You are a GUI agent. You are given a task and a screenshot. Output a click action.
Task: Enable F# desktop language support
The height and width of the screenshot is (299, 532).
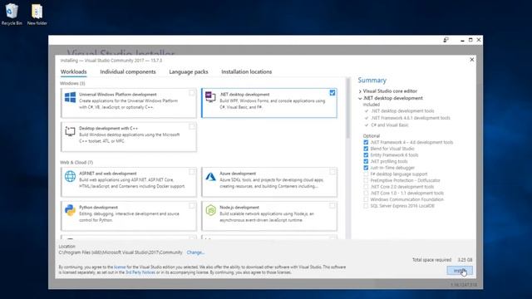click(366, 174)
